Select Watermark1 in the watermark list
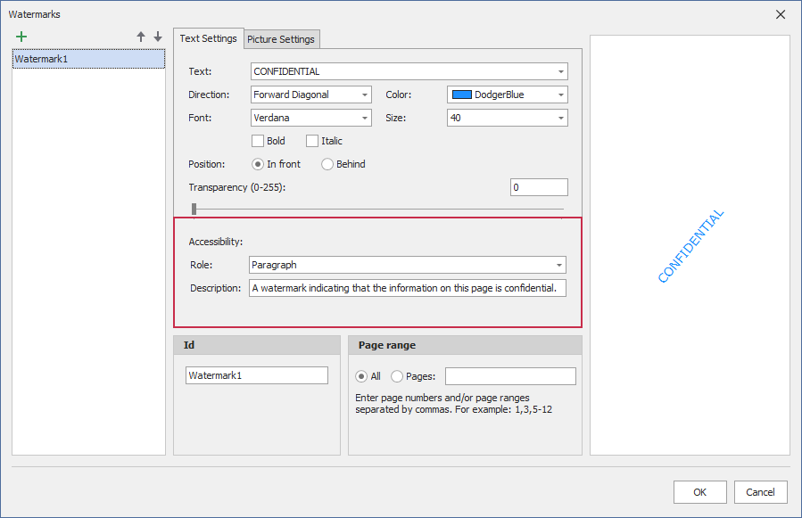The height and width of the screenshot is (518, 802). (x=87, y=57)
